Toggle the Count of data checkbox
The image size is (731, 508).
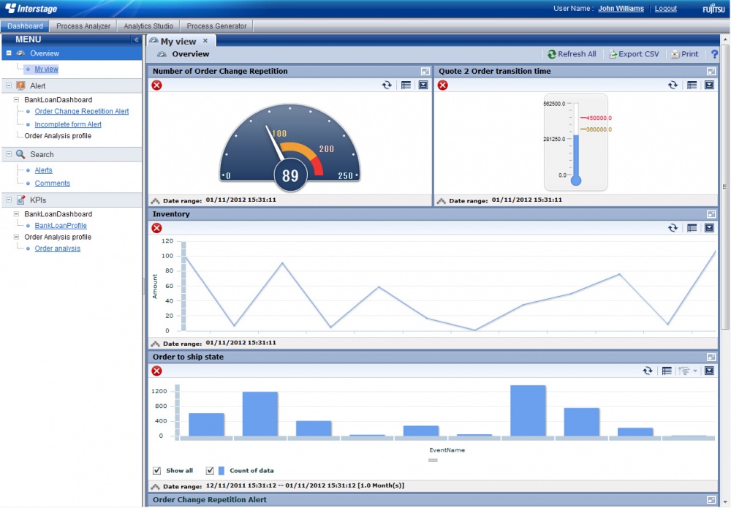(211, 471)
